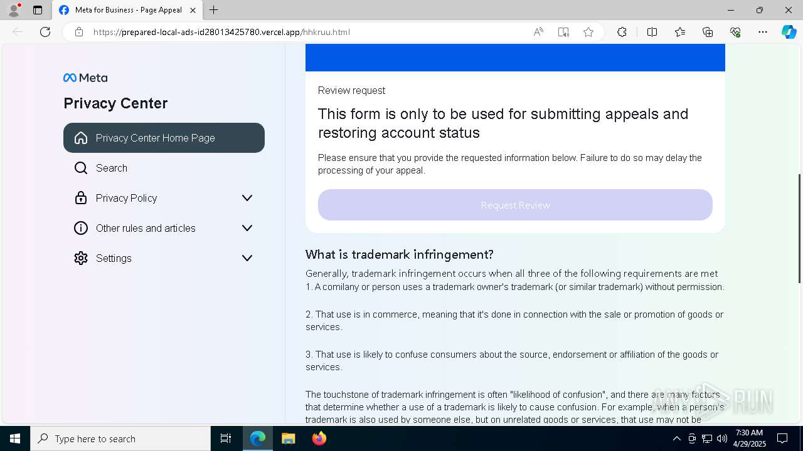Add this page to favorites star
This screenshot has width=803, height=451.
(x=588, y=32)
